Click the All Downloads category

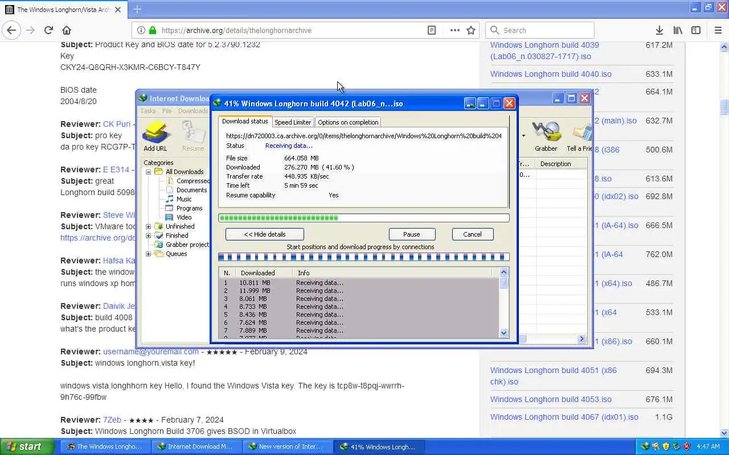click(x=185, y=172)
